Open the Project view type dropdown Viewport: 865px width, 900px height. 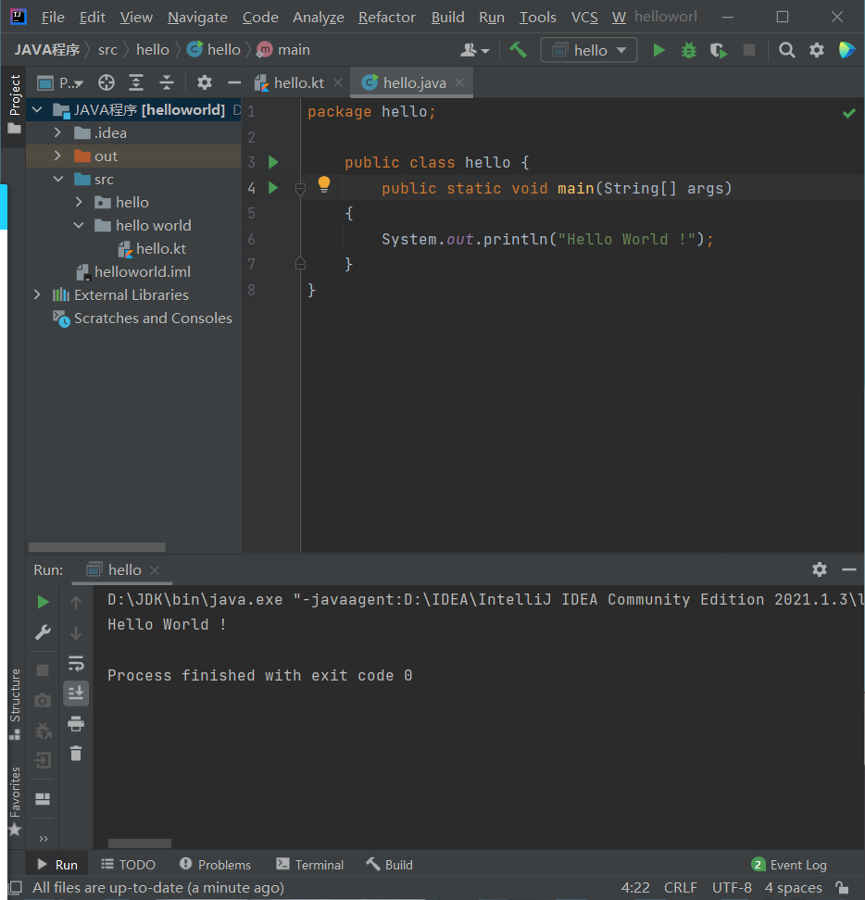point(60,82)
